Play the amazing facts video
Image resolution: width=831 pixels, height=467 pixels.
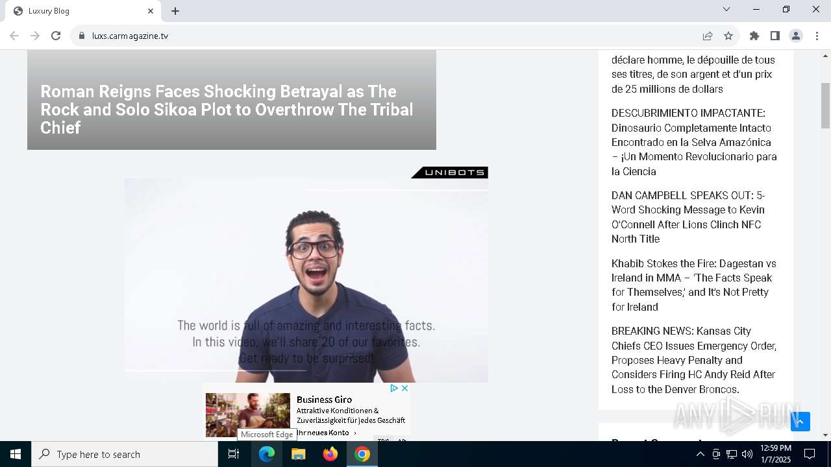(x=306, y=280)
